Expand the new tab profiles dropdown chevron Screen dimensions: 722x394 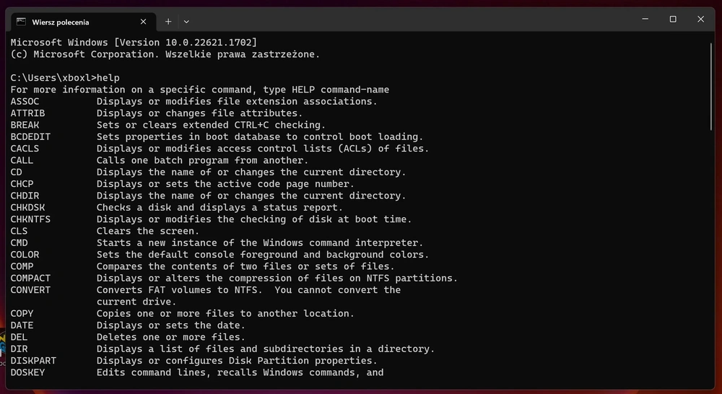[186, 22]
